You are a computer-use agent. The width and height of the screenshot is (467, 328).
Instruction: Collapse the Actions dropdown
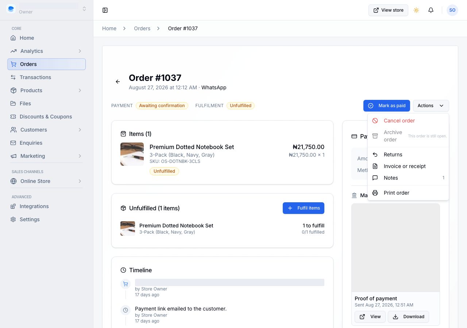tap(431, 106)
